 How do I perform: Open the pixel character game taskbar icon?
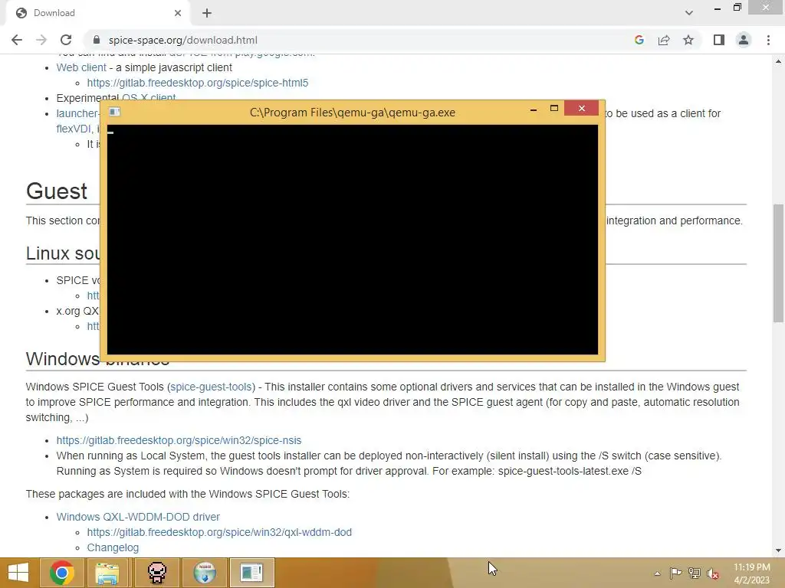pos(156,573)
